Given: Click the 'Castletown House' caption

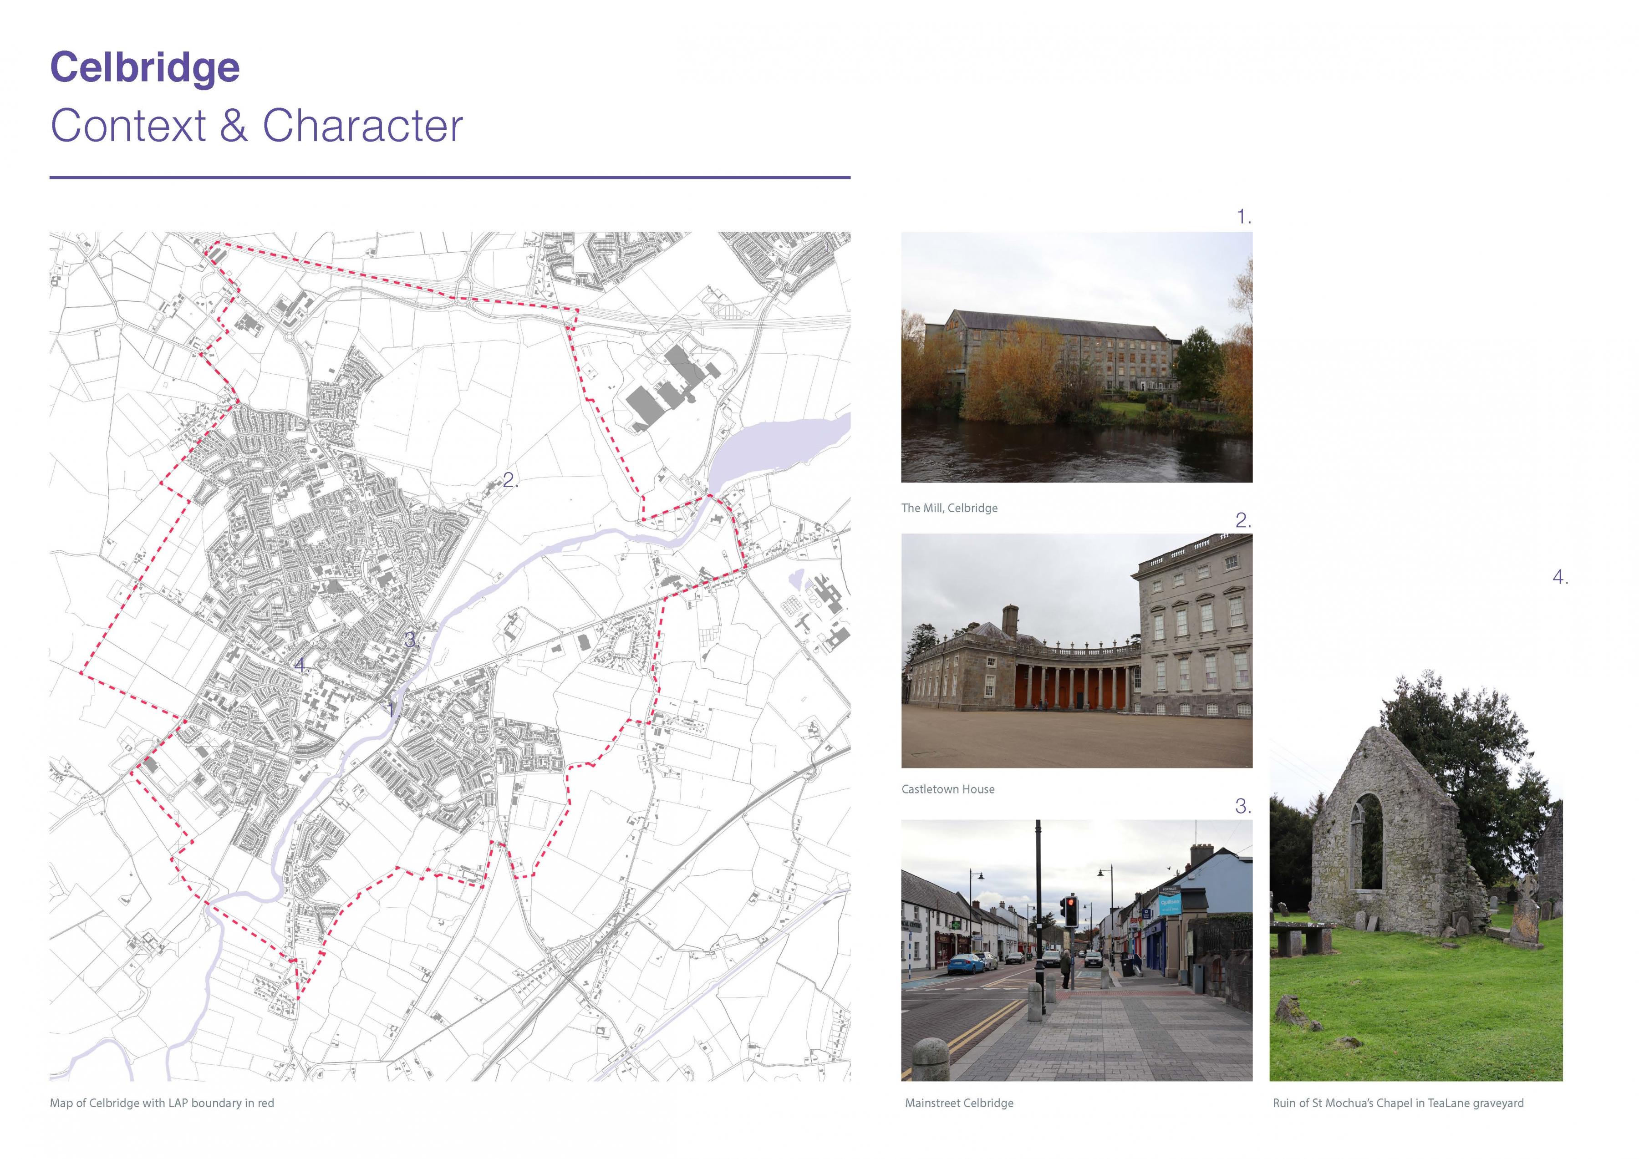Looking at the screenshot, I should [947, 789].
